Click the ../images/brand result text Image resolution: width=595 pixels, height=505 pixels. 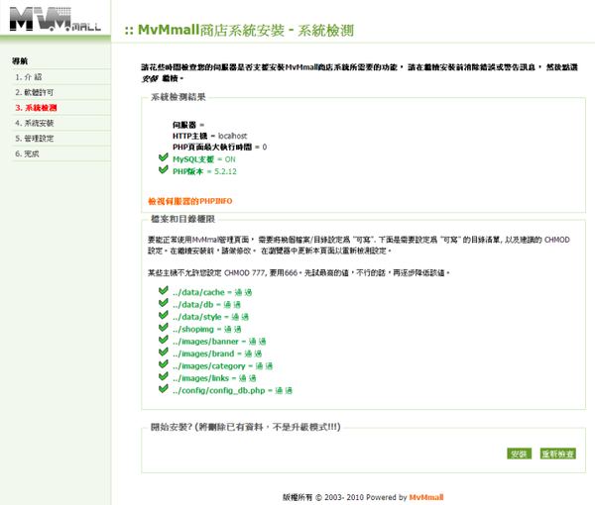217,353
